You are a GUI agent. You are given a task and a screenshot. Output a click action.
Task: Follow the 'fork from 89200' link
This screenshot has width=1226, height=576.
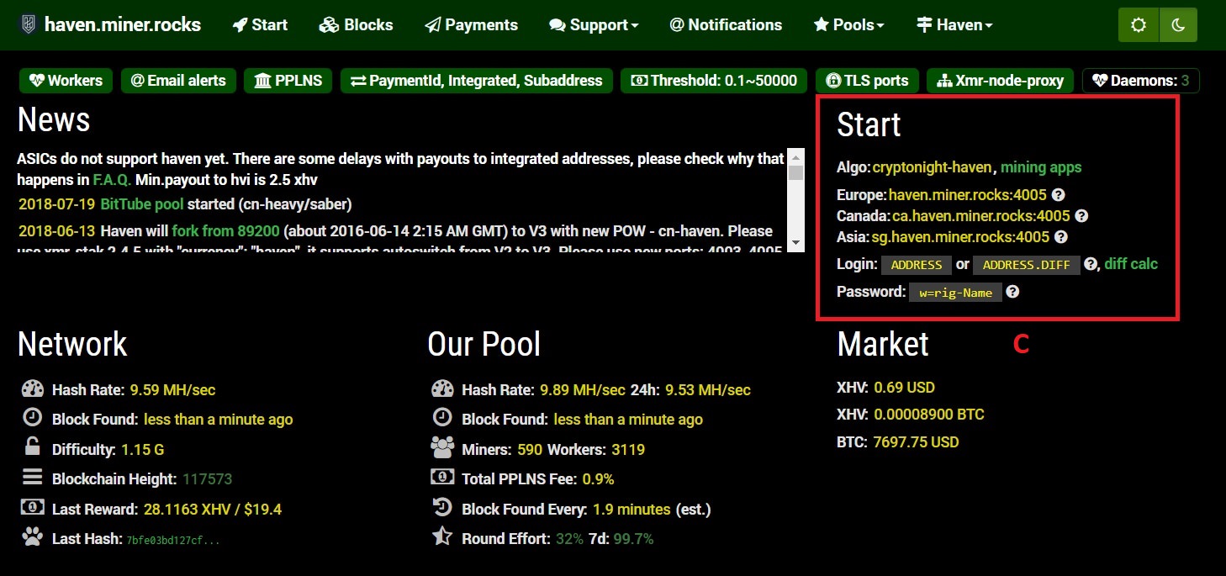point(225,230)
